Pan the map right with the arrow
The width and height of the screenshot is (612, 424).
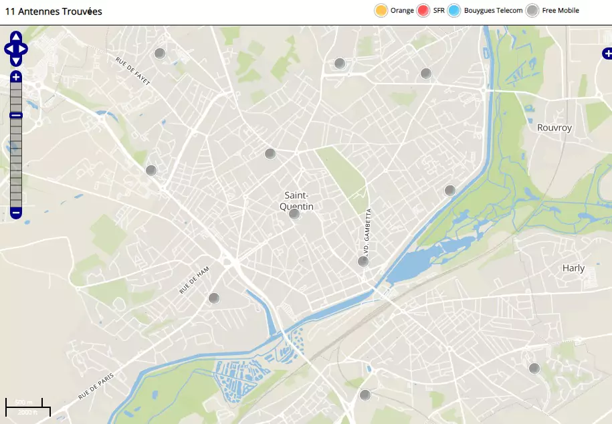[x=24, y=49]
